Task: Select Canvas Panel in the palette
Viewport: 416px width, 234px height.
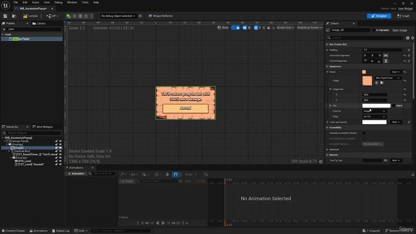Action: click(32, 39)
